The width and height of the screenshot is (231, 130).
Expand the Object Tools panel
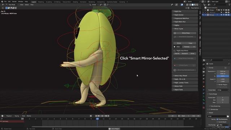[x=185, y=90]
